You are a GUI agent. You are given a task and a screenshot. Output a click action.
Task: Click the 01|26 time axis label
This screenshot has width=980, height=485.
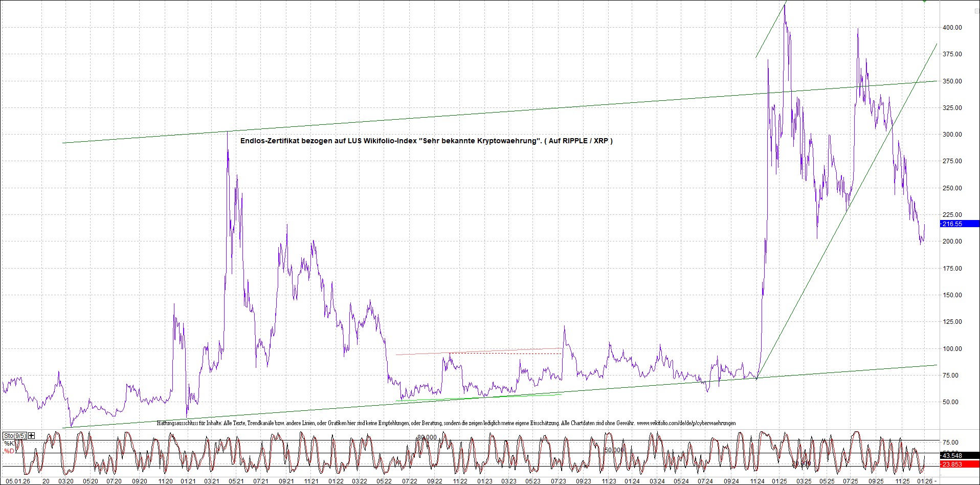tap(924, 481)
